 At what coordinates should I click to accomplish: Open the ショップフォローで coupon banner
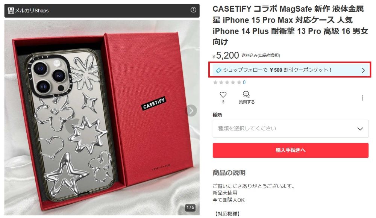[x=290, y=70]
